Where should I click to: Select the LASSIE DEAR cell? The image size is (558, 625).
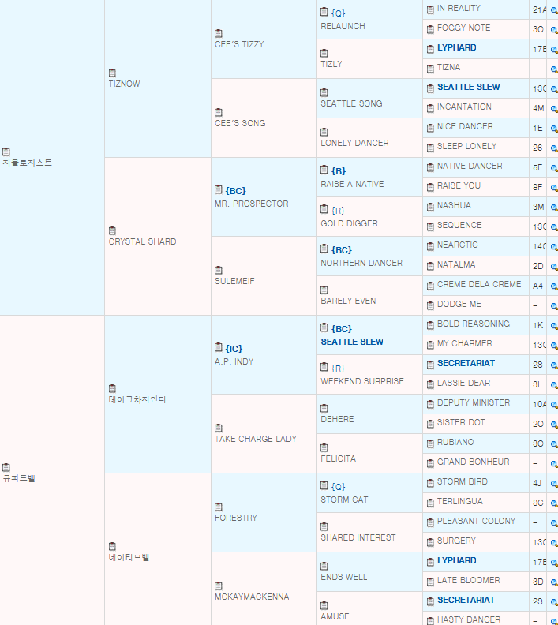tap(476, 384)
